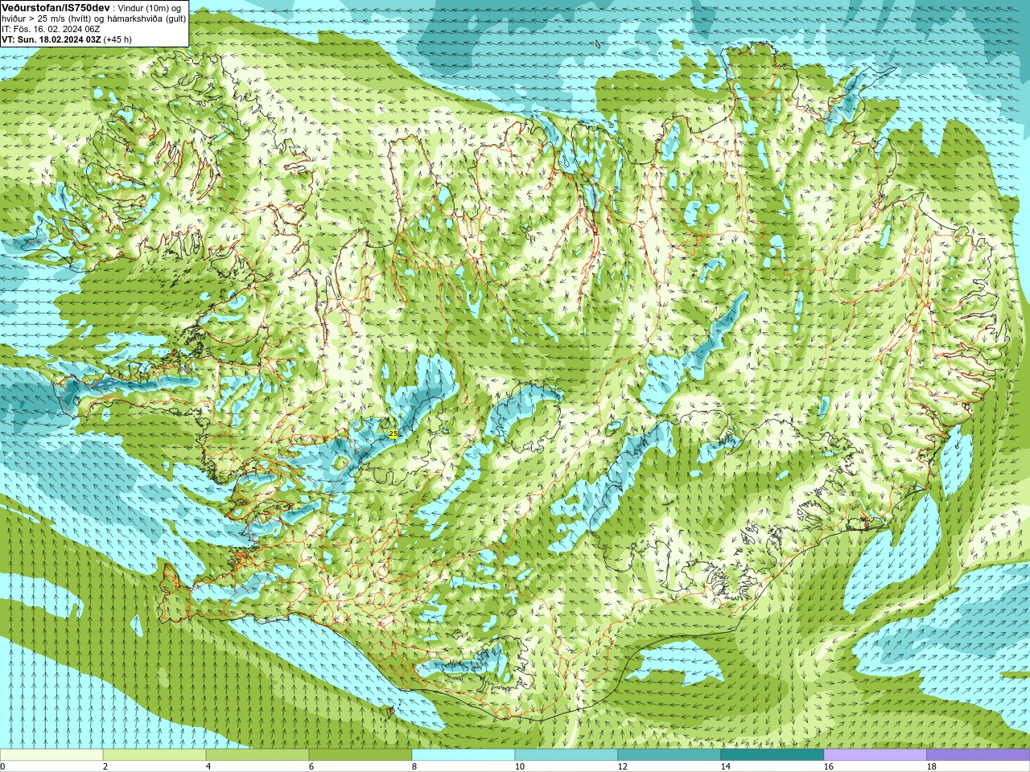This screenshot has width=1030, height=772.
Task: Select the 0–2 m/s pale yellow legend swatch
Action: pos(51,755)
